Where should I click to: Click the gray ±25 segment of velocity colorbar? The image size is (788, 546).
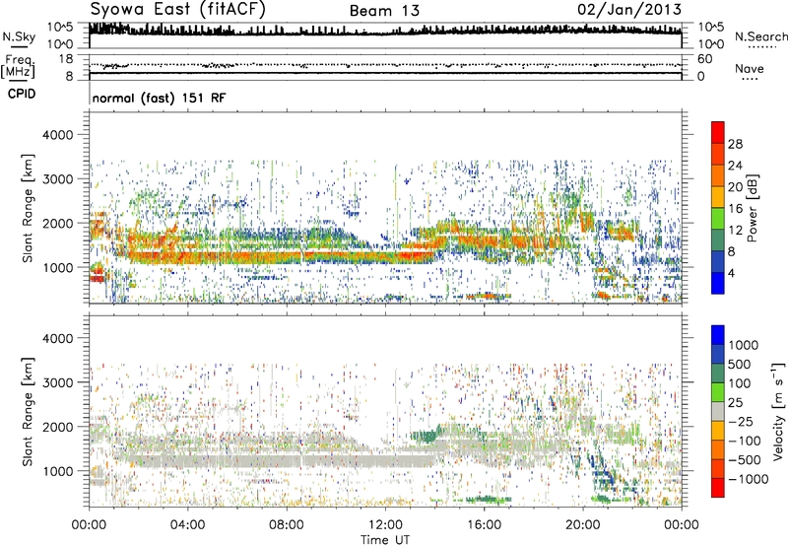pyautogui.click(x=718, y=411)
